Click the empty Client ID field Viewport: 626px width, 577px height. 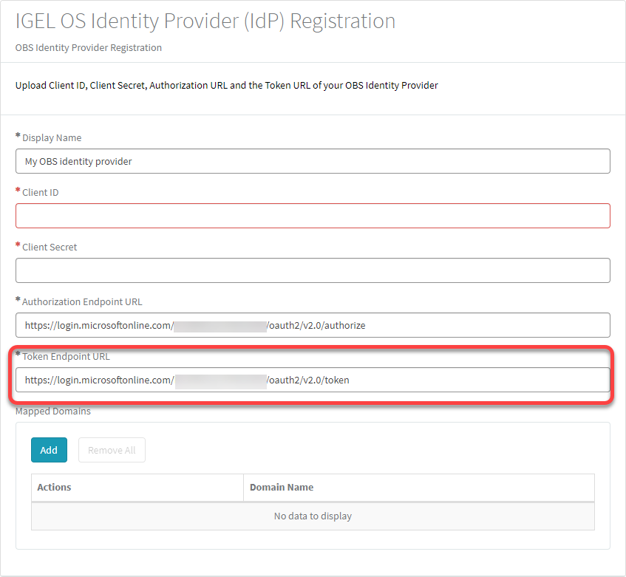(x=313, y=215)
